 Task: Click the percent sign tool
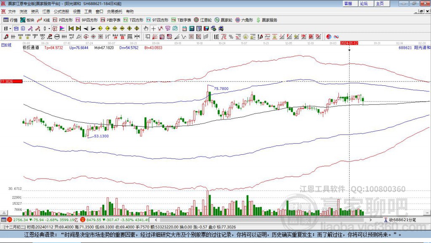[x=231, y=37]
